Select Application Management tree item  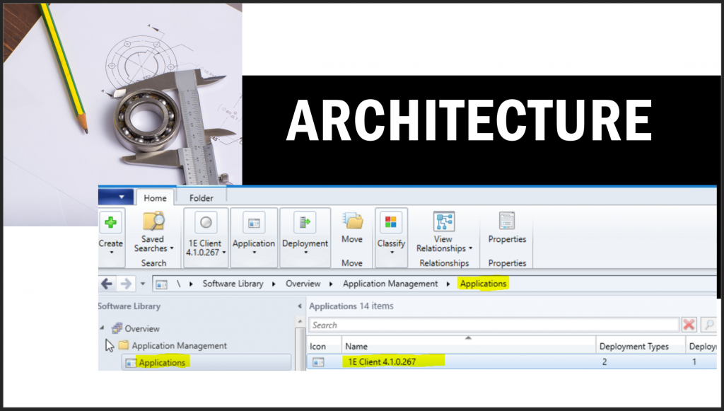tap(179, 345)
